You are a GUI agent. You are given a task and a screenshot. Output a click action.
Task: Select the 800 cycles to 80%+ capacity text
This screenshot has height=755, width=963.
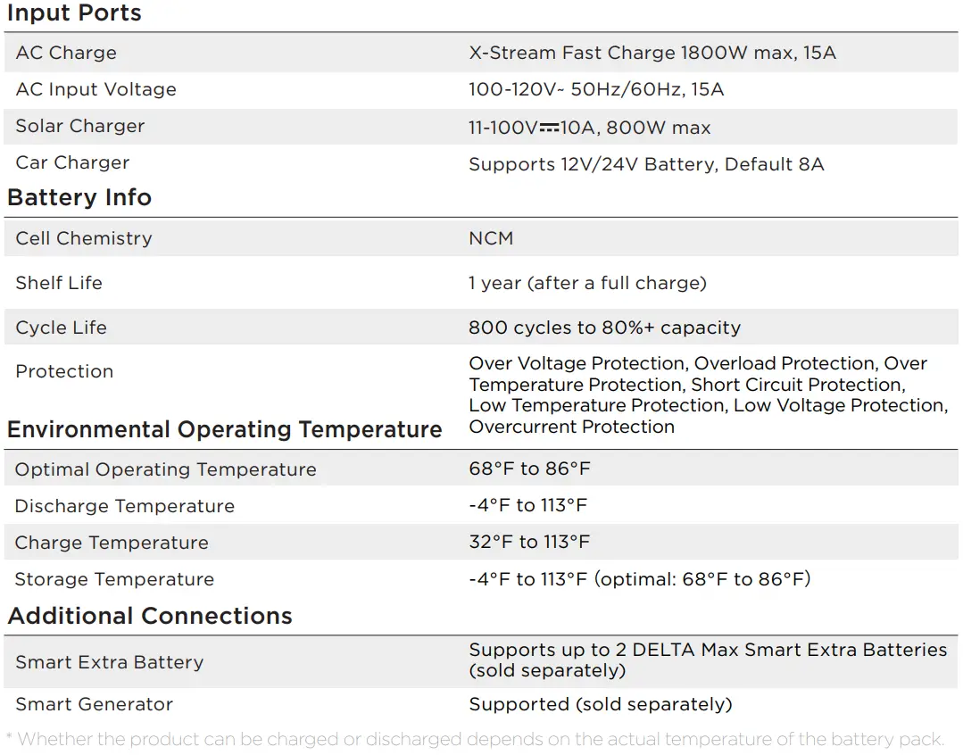click(x=604, y=328)
